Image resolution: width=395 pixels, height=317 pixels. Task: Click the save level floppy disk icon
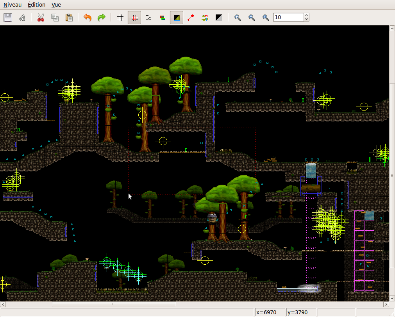pyautogui.click(x=8, y=18)
